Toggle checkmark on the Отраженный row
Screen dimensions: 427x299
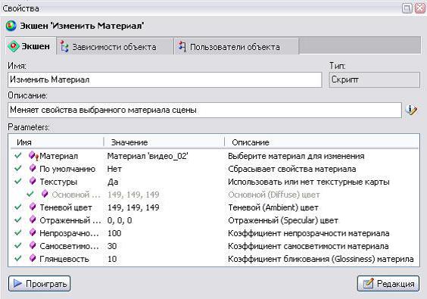click(x=18, y=220)
